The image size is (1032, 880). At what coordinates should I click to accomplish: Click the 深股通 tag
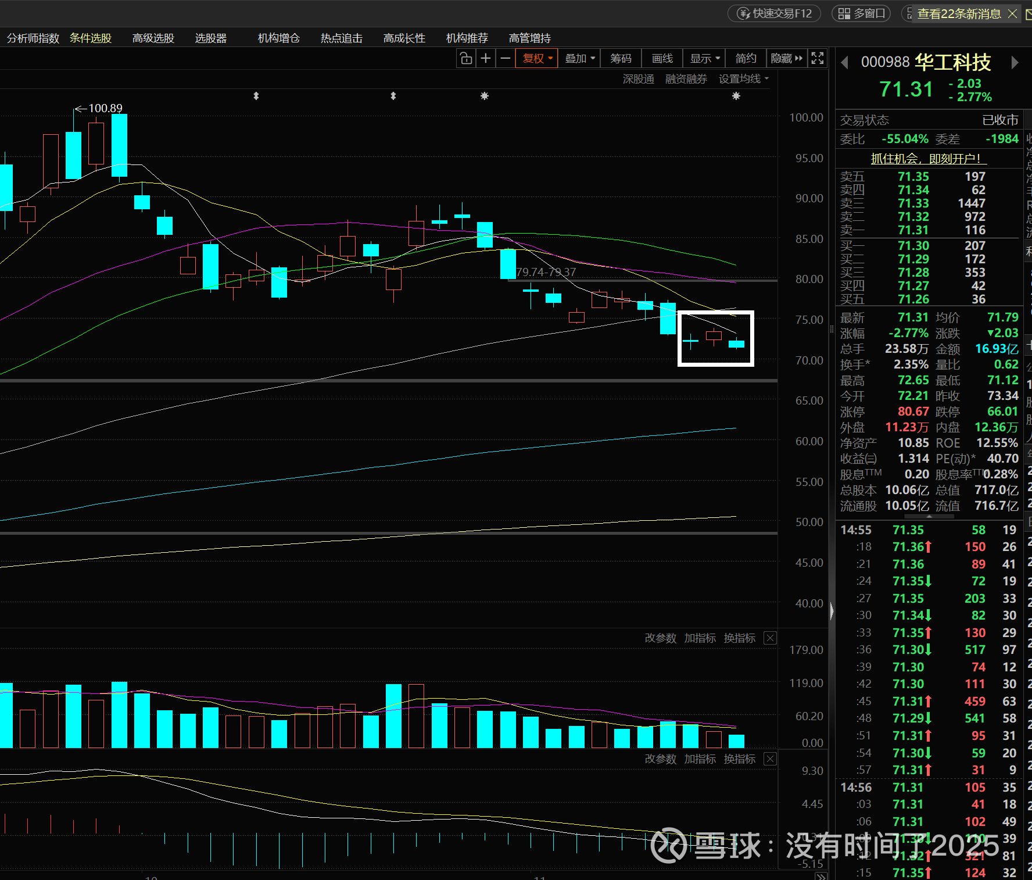coord(639,79)
